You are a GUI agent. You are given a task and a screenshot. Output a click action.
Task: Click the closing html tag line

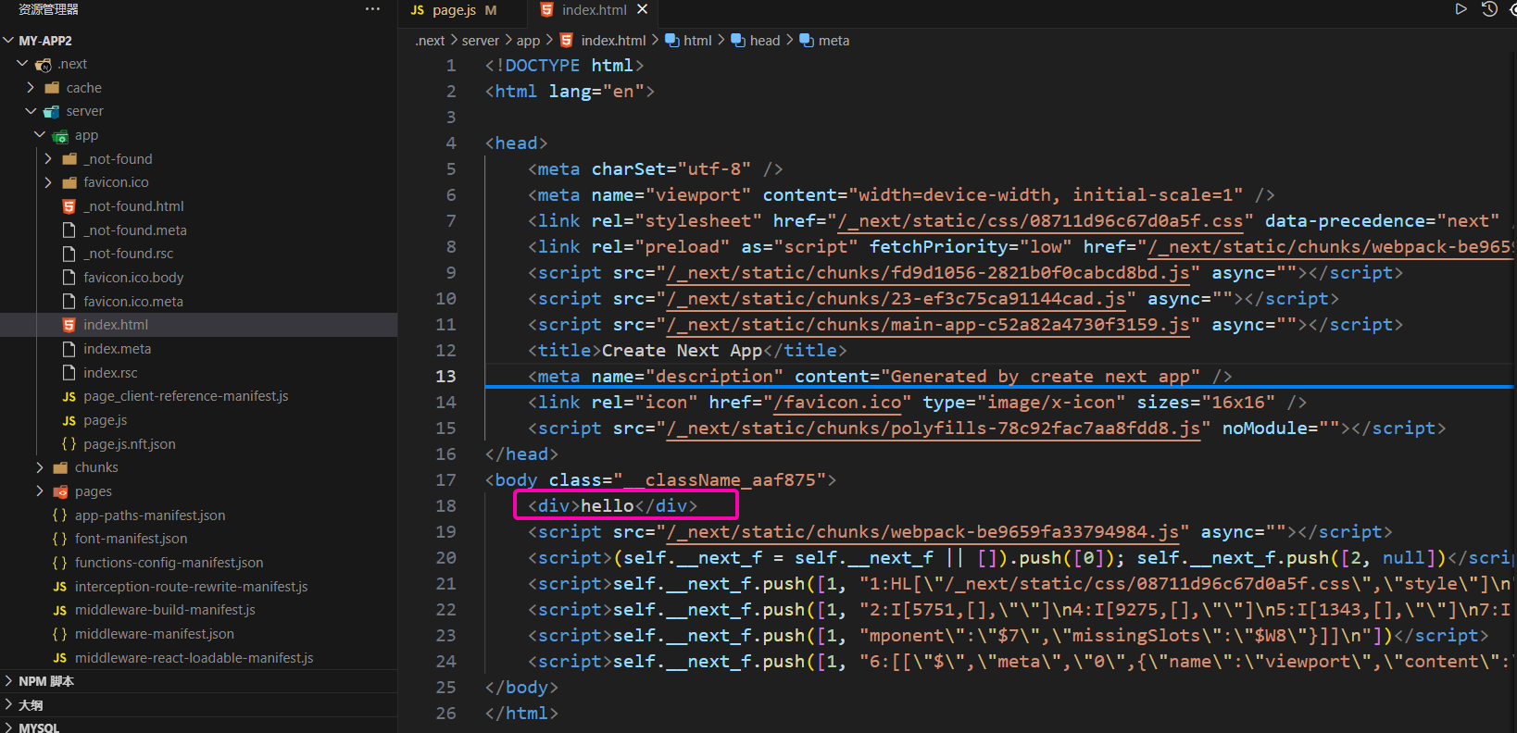pos(521,714)
